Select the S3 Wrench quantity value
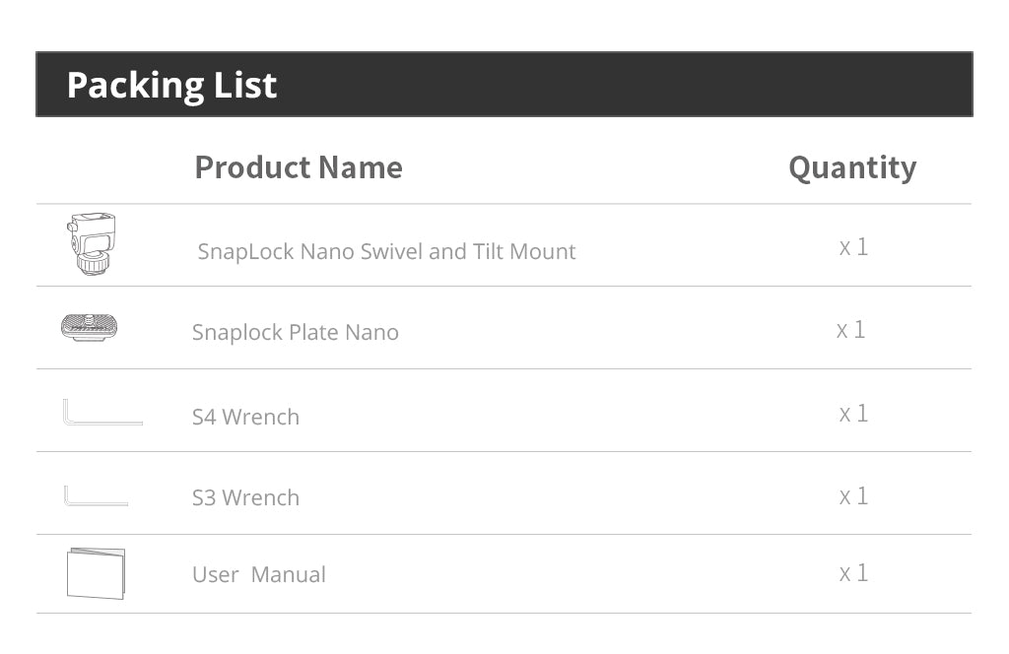Screen dimensions: 1009x654 pyautogui.click(x=853, y=495)
